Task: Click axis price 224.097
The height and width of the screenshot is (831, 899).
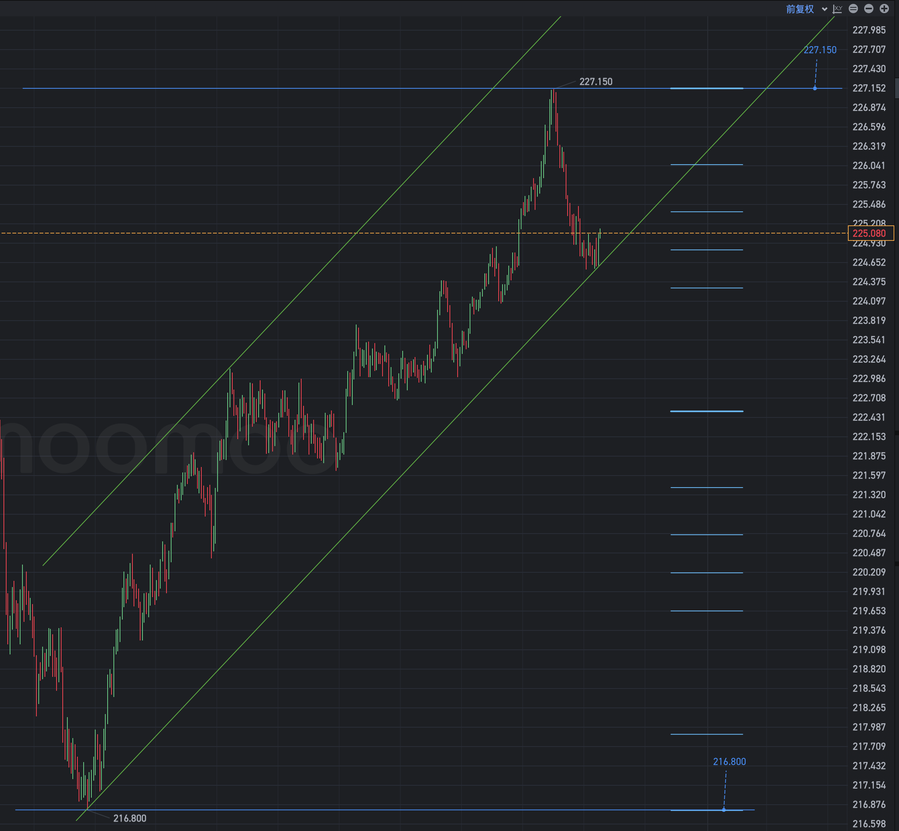Action: pos(869,301)
